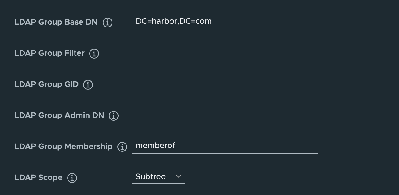Click the LDAP Group Admin DN info icon
Image resolution: width=399 pixels, height=195 pixels.
[113, 115]
